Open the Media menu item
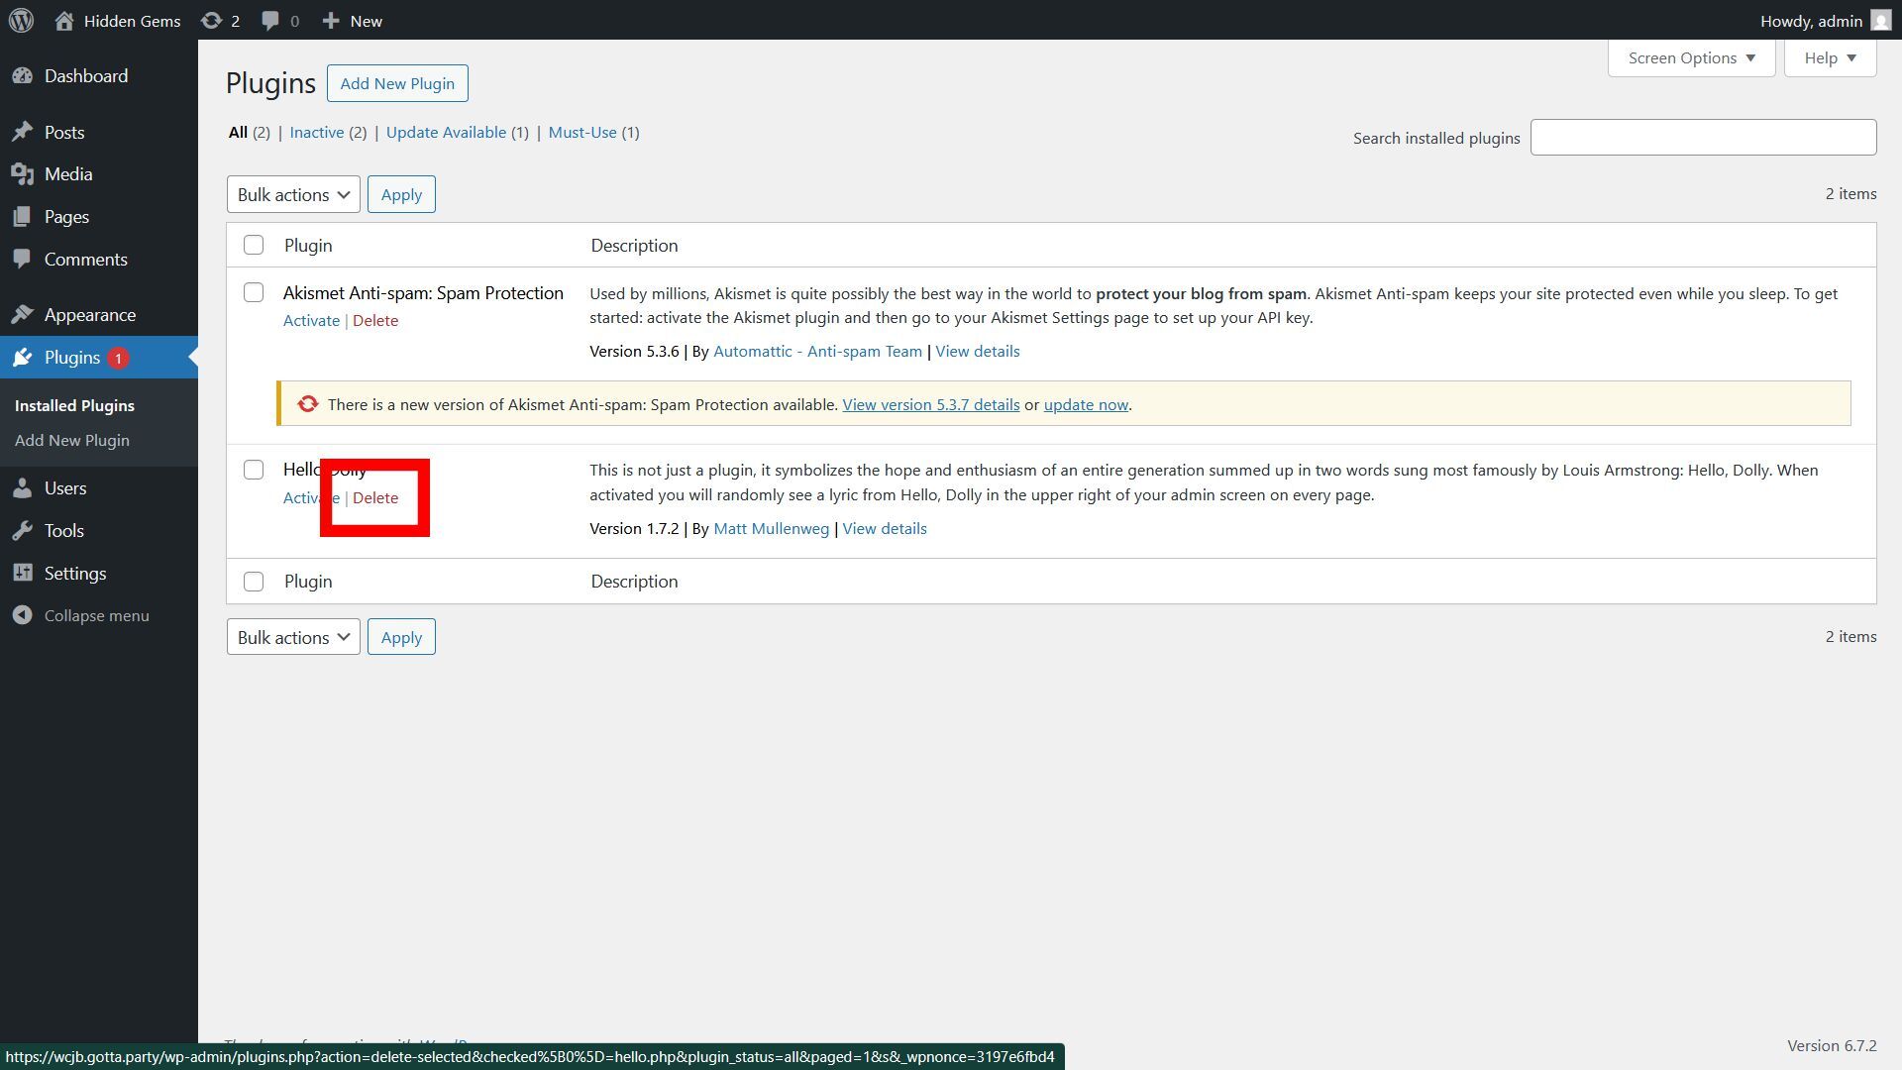The image size is (1902, 1070). (99, 174)
